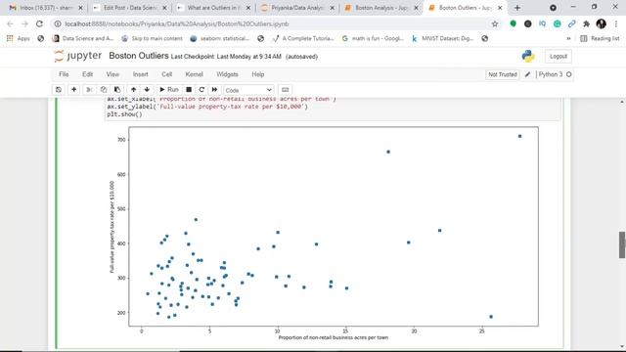
Task: Go forward in browser
Action: tap(24, 23)
